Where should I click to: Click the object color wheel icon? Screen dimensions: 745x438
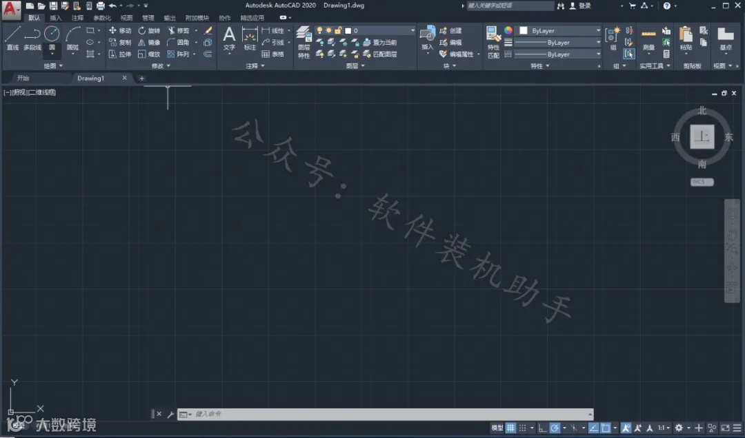(508, 30)
